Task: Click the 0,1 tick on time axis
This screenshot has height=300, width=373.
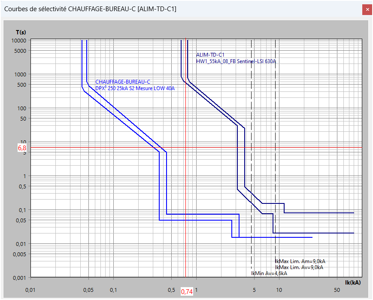Action: (22, 210)
